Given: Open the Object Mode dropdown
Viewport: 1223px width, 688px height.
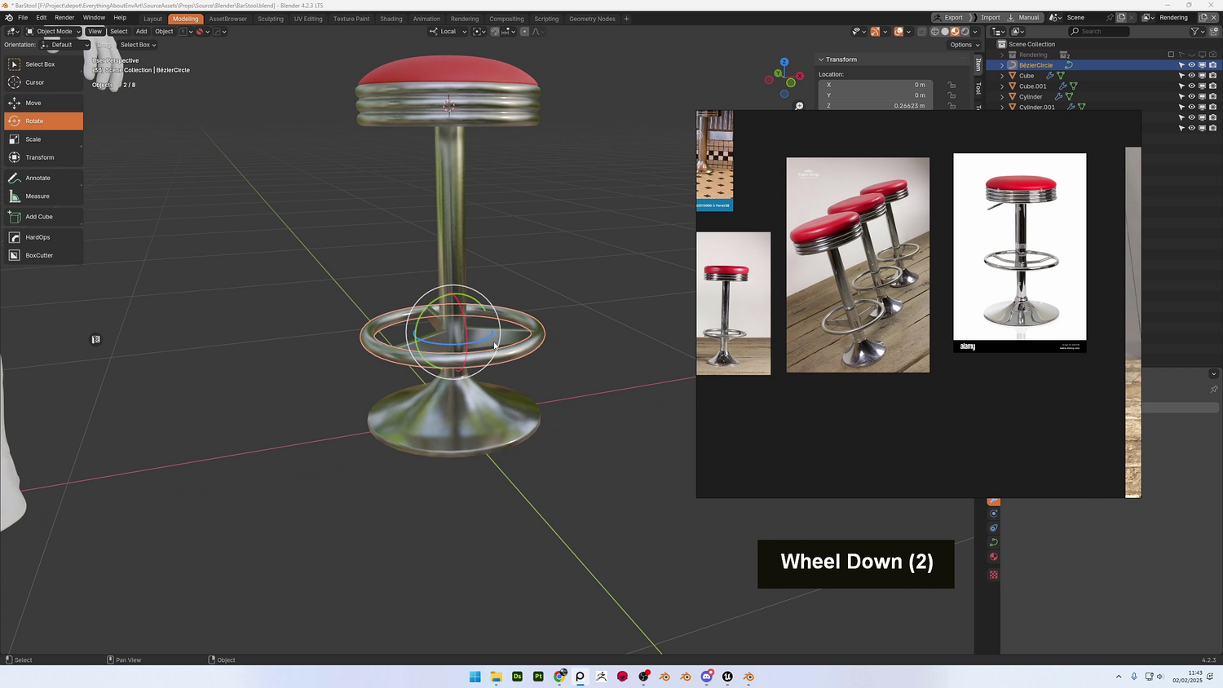Looking at the screenshot, I should 54,32.
